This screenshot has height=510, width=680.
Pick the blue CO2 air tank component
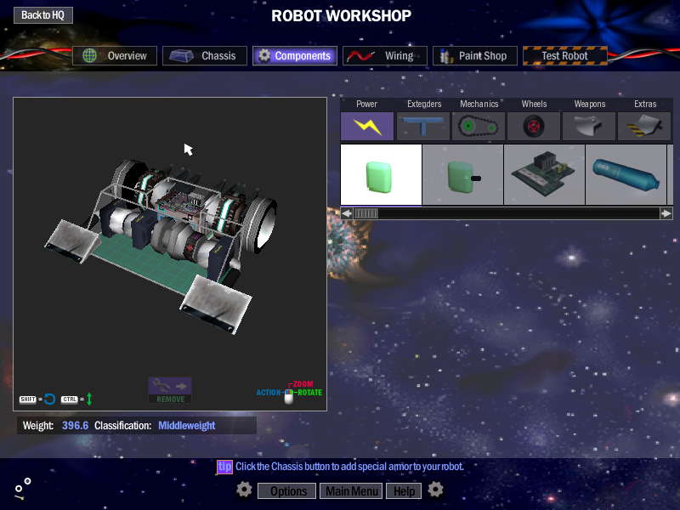coord(626,175)
